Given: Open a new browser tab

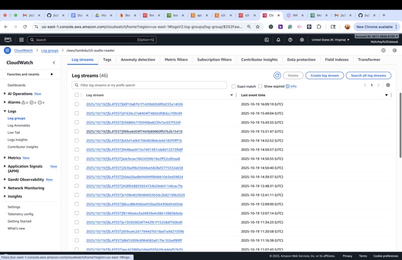Looking at the screenshot, I should 384,15.
